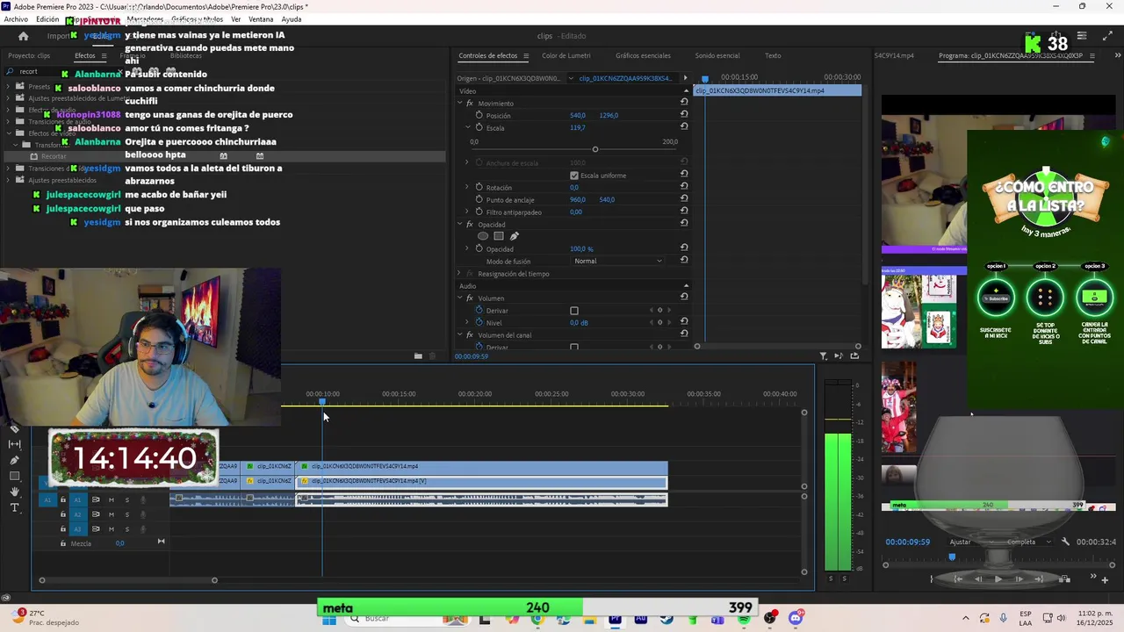Toggle animation stopwatch for Rotación
The width and height of the screenshot is (1124, 632).
pos(479,187)
